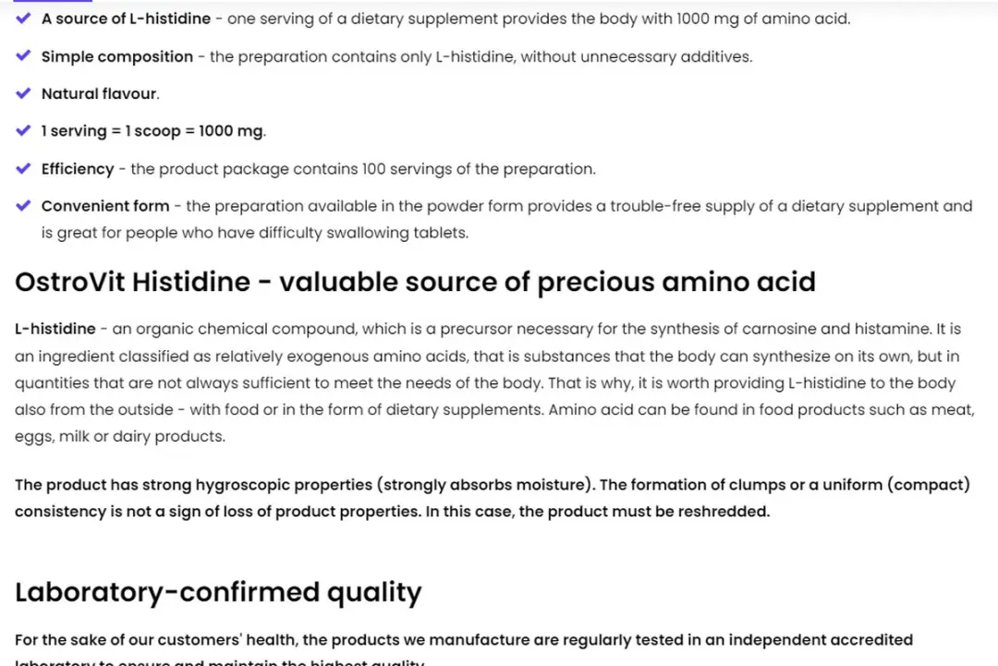Click checkmark icon beside '1 serving = 1 scoop'
This screenshot has height=666, width=998.
point(23,131)
